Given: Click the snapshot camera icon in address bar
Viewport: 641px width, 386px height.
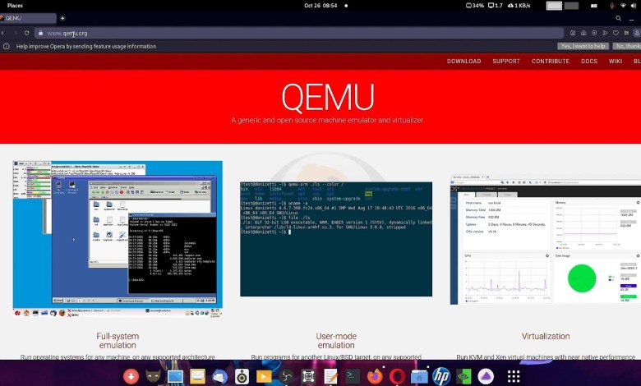Looking at the screenshot, I should pyautogui.click(x=583, y=33).
